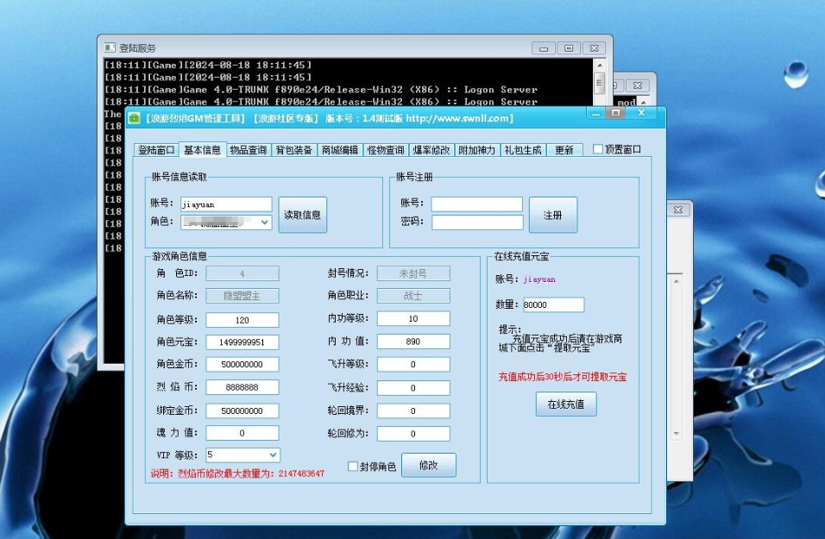This screenshot has width=825, height=539.
Task: Close the GM管理工具 window
Action: click(641, 113)
